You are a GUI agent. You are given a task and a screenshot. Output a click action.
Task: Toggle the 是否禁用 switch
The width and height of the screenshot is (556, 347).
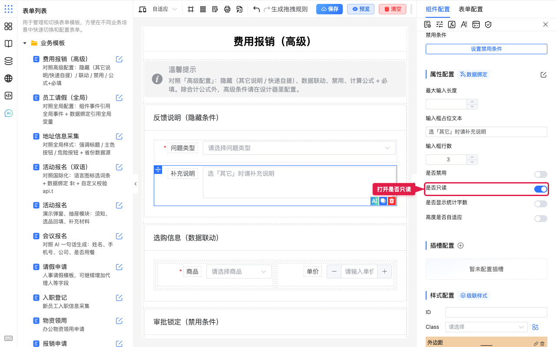(x=541, y=174)
